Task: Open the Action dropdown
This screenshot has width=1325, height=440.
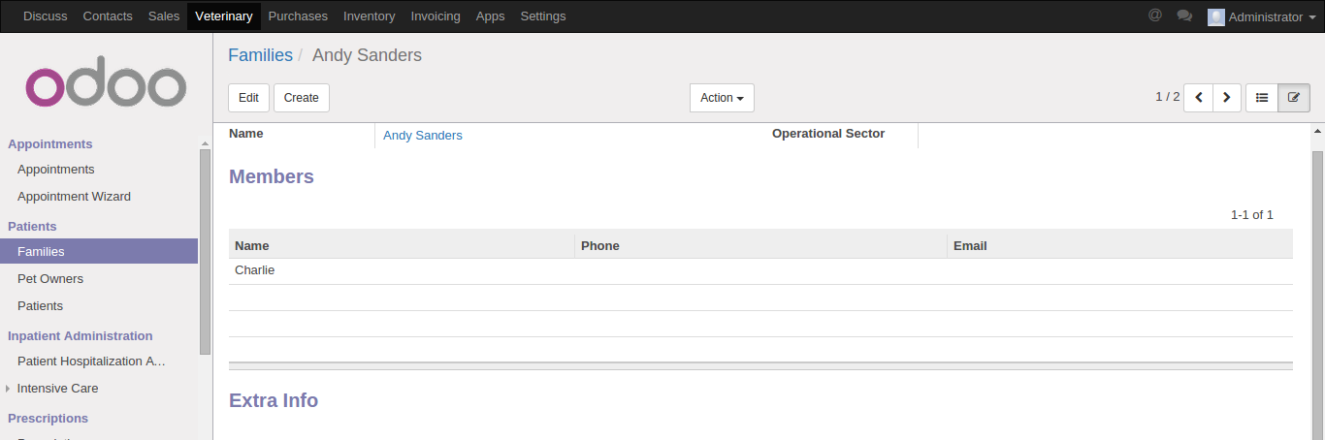Action: [722, 98]
